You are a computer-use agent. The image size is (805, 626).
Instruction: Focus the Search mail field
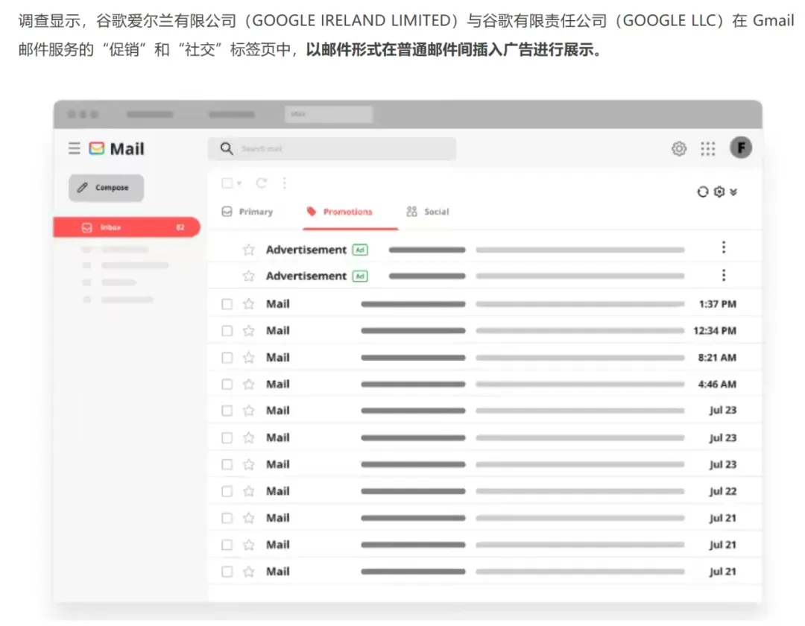[x=332, y=149]
